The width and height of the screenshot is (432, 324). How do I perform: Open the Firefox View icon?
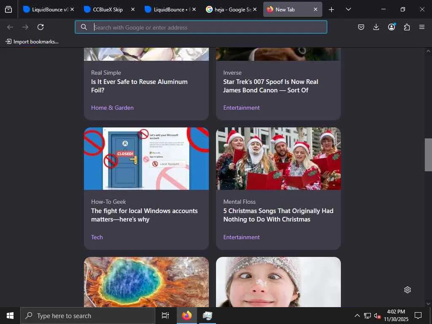point(8,9)
